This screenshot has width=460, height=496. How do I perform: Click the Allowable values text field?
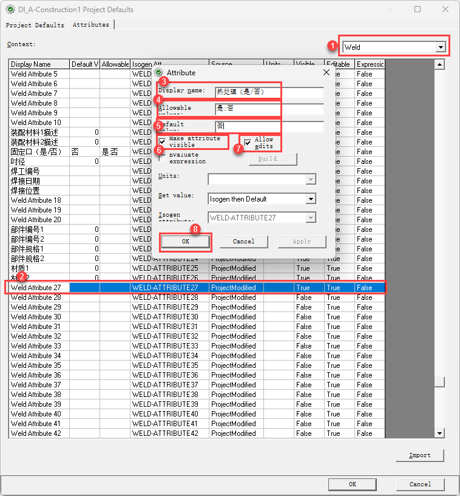pos(269,109)
